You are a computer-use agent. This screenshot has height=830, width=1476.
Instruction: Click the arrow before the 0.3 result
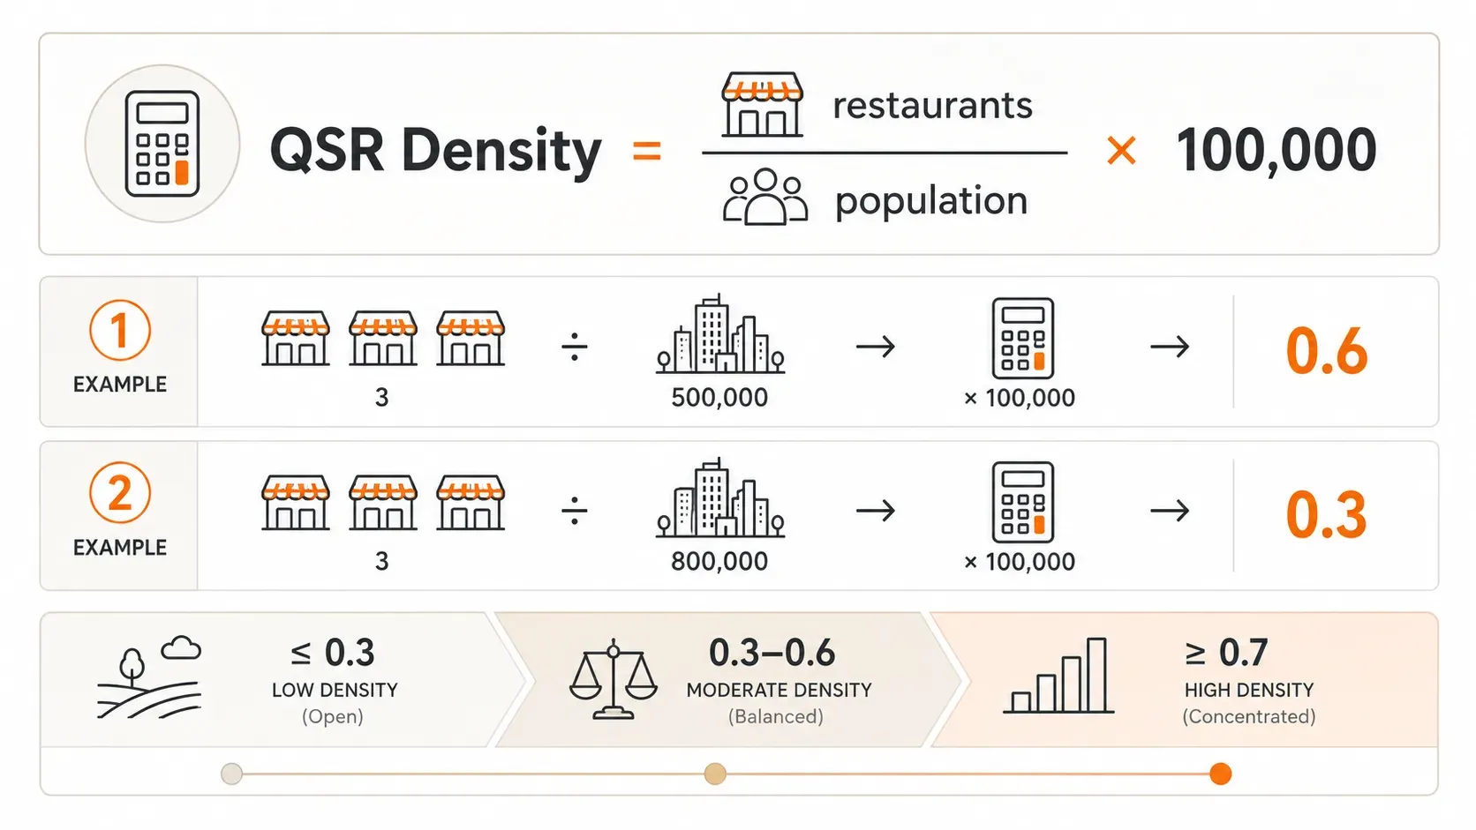1170,510
